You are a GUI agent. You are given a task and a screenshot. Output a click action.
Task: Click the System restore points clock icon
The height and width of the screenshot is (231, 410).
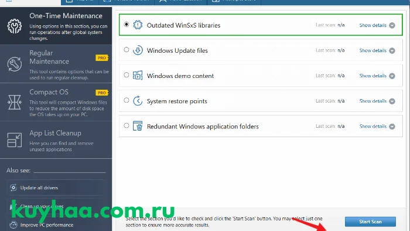(138, 101)
